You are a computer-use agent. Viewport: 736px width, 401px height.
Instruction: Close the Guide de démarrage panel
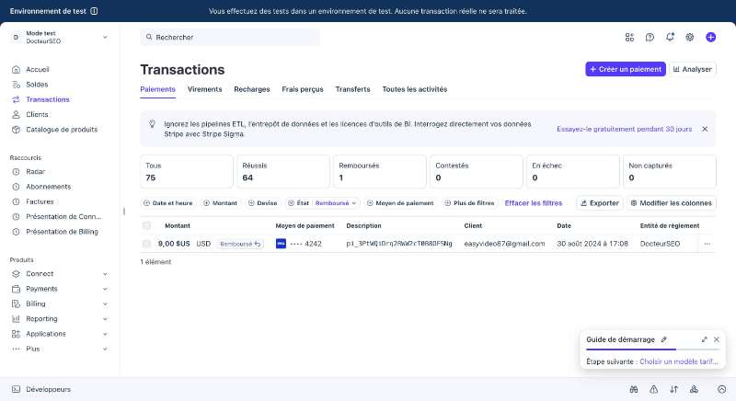(x=717, y=339)
